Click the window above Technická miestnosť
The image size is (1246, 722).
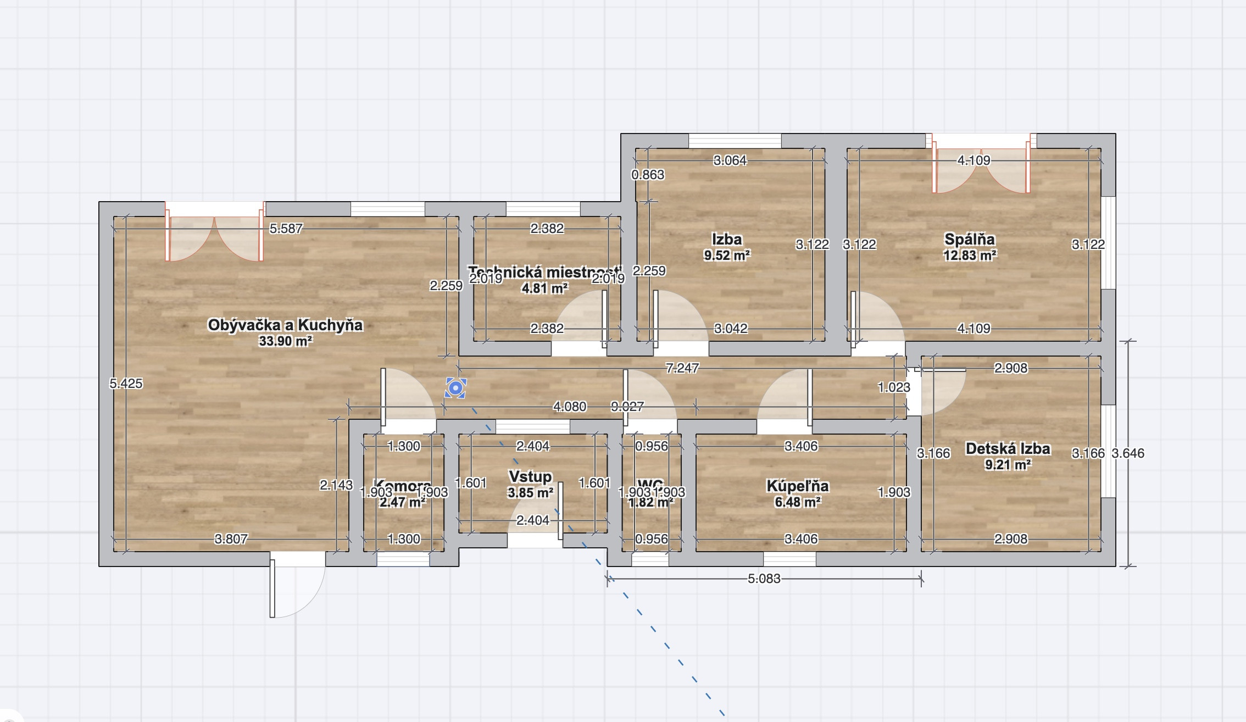(543, 209)
